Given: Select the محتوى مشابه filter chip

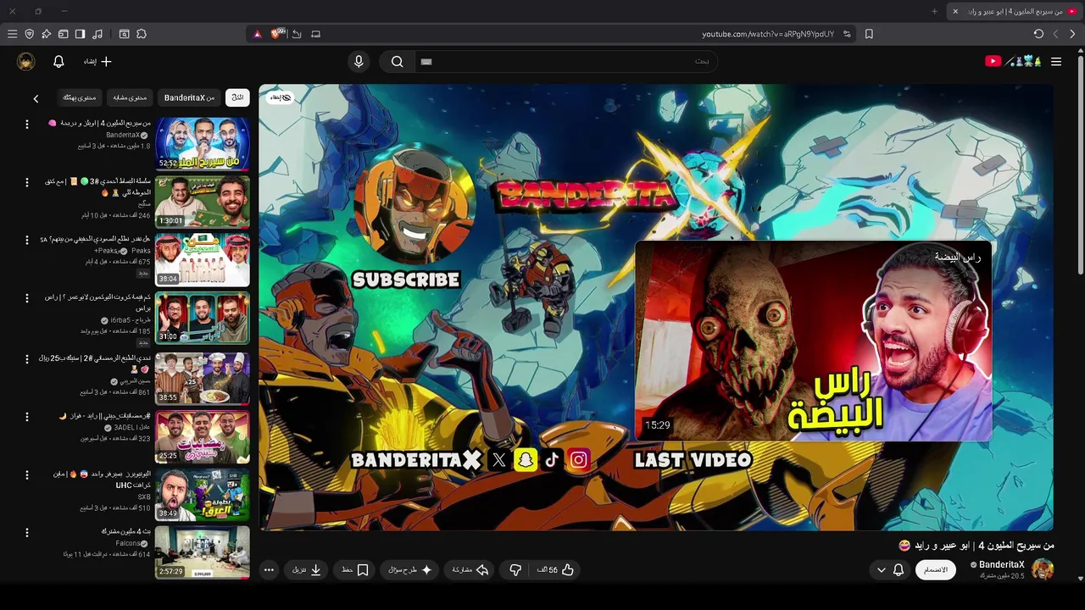Looking at the screenshot, I should 130,97.
